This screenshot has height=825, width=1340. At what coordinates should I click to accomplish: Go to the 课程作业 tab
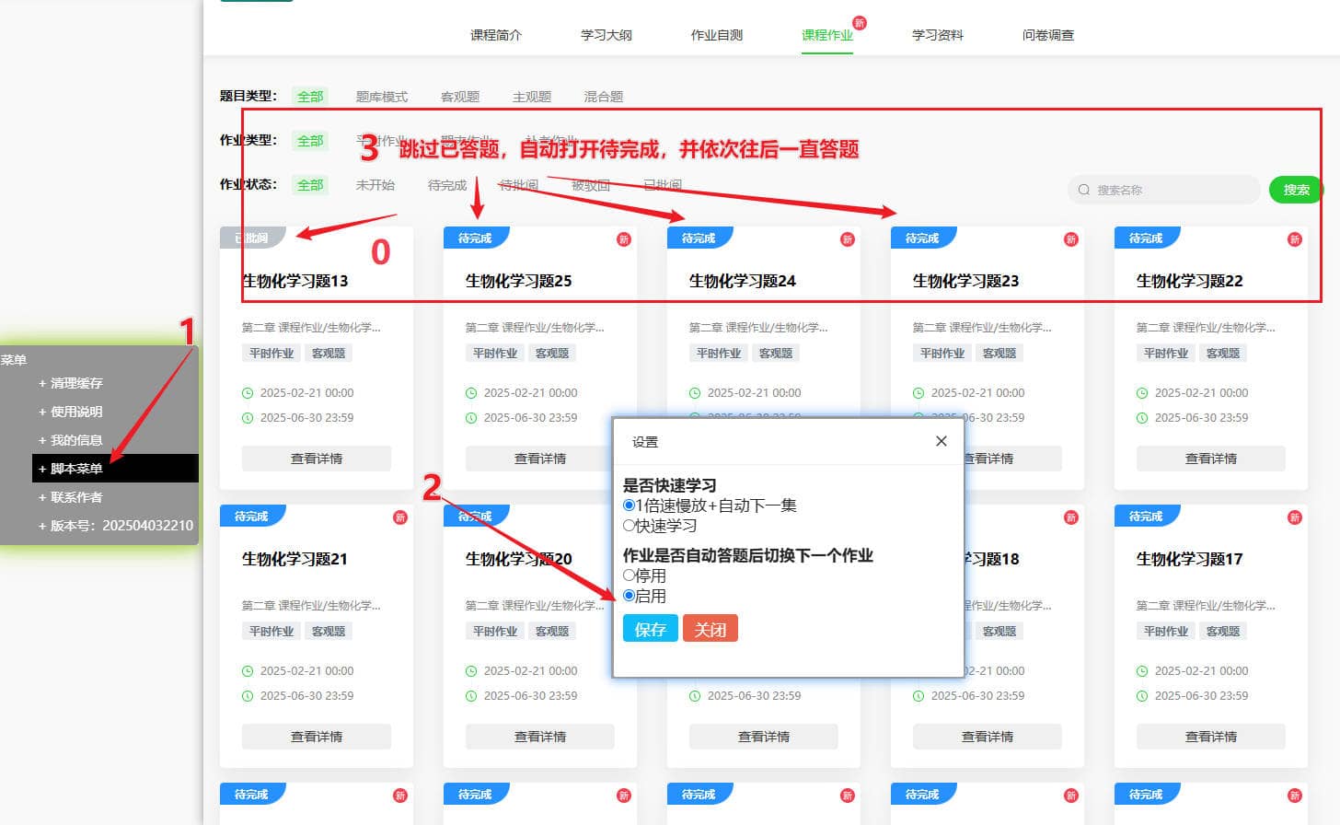click(827, 35)
